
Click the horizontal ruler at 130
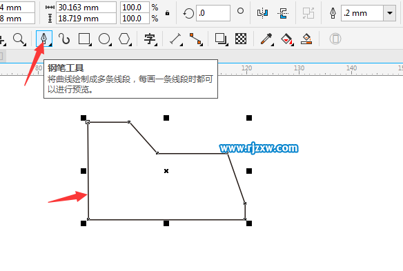coord(299,68)
